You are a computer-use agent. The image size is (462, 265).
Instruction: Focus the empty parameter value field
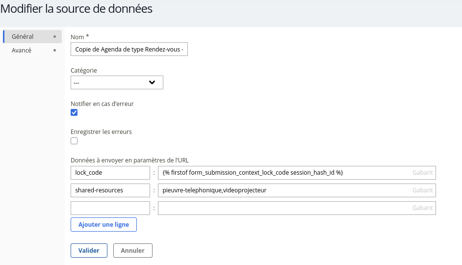tap(284, 208)
